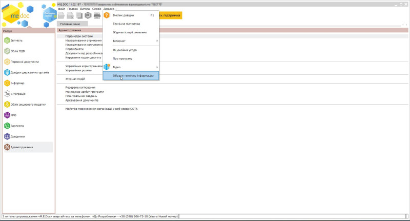Expand the Інтернет submenu arrow
This screenshot has height=221, width=410.
pyautogui.click(x=157, y=41)
